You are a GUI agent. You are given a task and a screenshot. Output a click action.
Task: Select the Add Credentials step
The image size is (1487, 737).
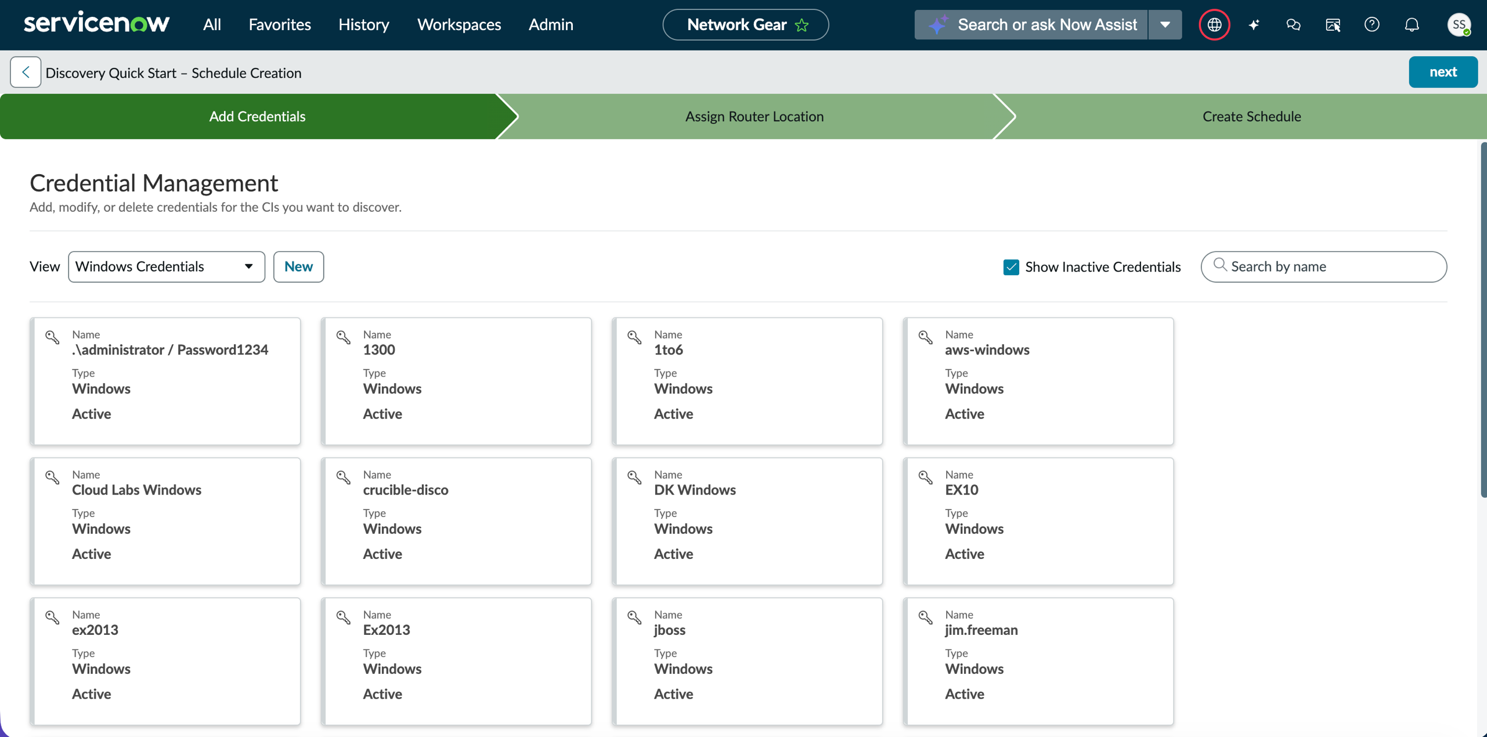tap(257, 116)
